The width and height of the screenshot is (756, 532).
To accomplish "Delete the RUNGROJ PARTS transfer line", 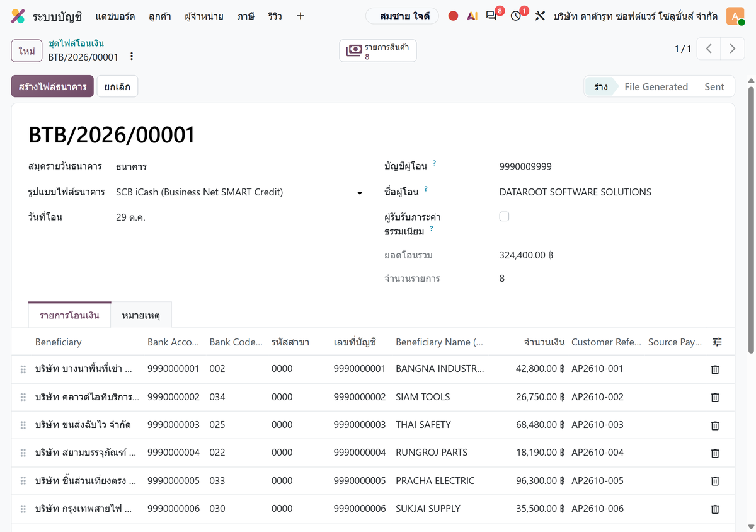I will coord(715,453).
